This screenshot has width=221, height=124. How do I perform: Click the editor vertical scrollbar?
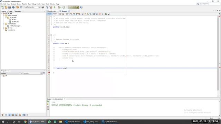(218, 54)
